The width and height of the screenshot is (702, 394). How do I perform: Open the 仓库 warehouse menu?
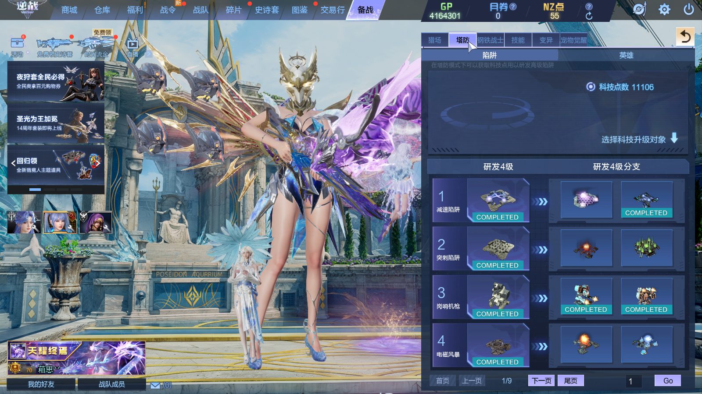[102, 10]
